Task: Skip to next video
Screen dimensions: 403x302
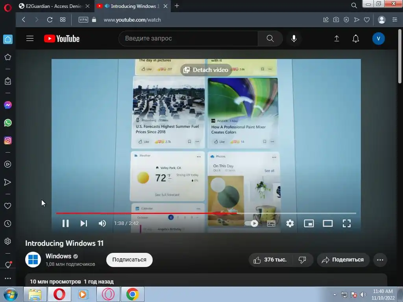Action: click(x=84, y=223)
